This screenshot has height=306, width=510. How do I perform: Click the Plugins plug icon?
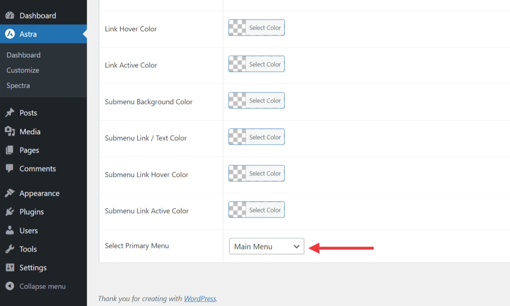[x=10, y=212]
